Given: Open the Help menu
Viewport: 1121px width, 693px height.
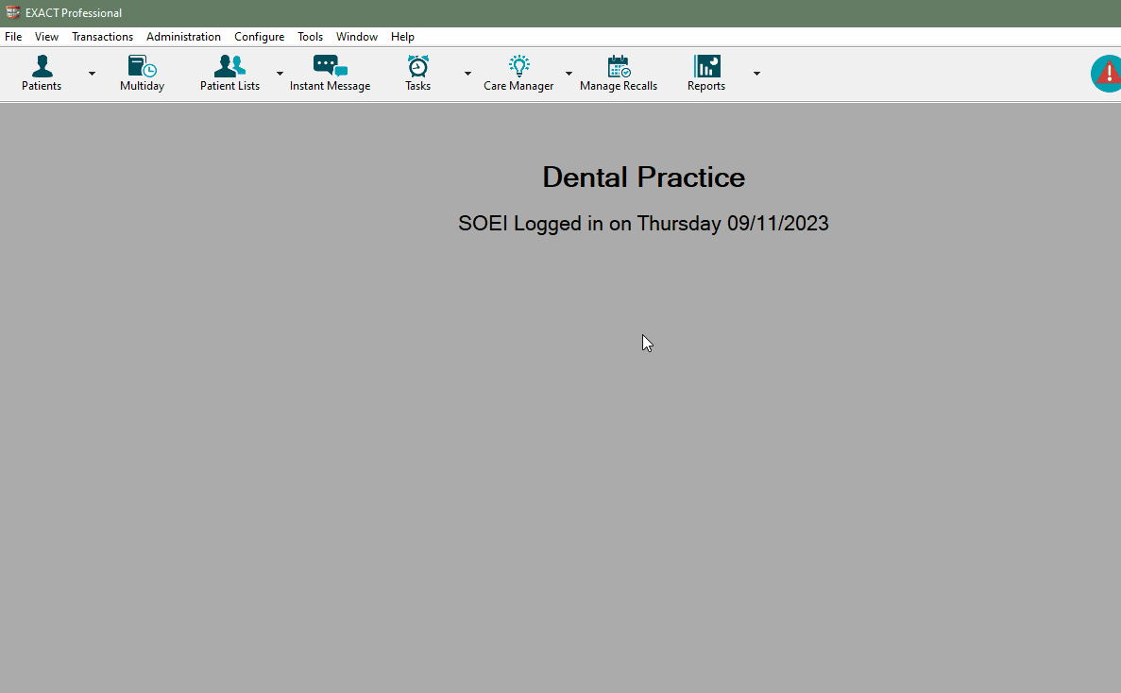Looking at the screenshot, I should (x=402, y=37).
